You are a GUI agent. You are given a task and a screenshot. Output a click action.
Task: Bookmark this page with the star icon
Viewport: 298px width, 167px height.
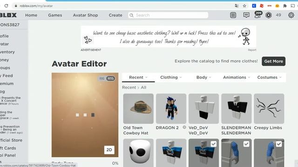tap(244, 6)
